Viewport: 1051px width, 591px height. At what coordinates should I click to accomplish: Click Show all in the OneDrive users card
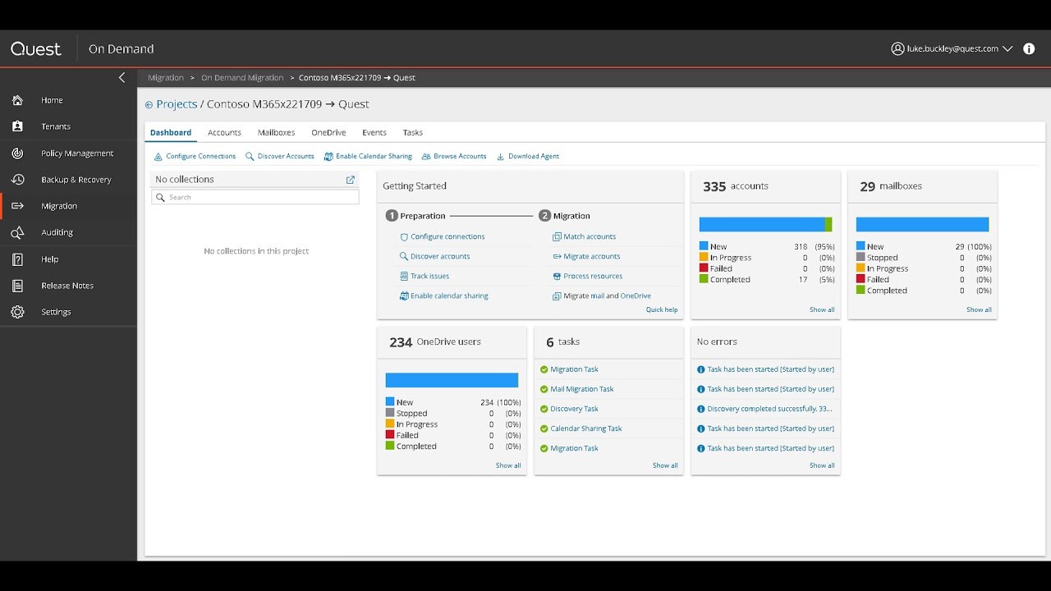[x=508, y=465]
